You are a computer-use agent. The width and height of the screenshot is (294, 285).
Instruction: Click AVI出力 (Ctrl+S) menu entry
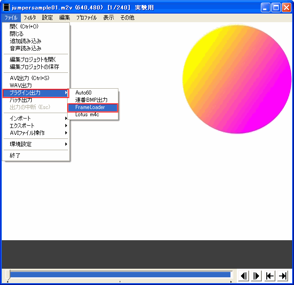(29, 78)
